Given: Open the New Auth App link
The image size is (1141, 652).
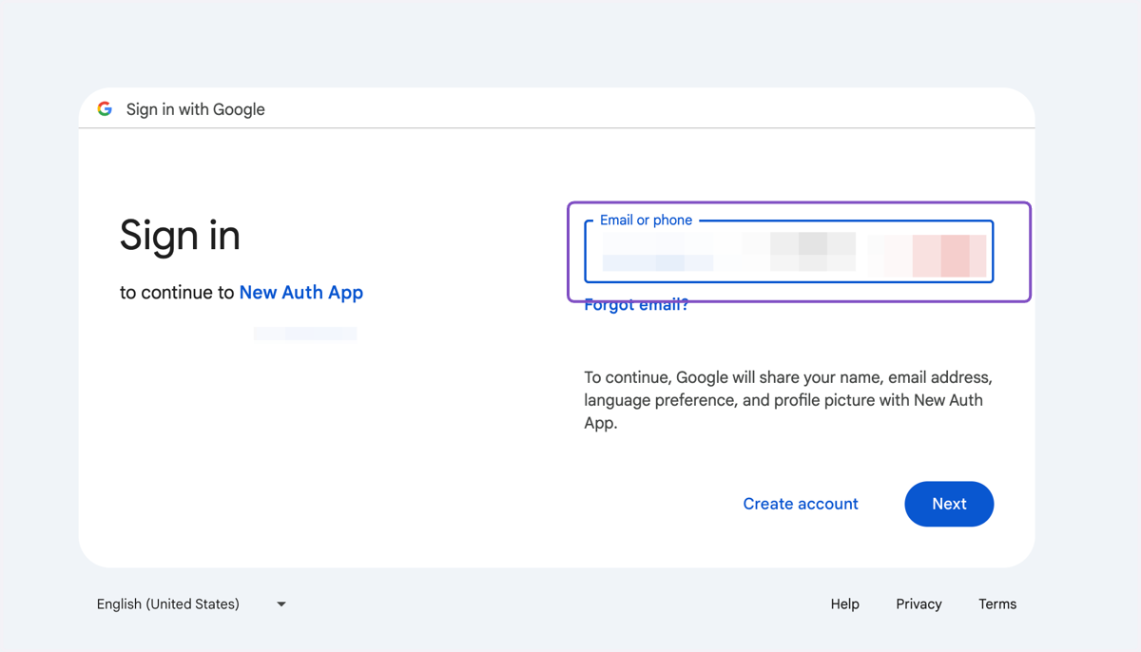Looking at the screenshot, I should click(301, 293).
